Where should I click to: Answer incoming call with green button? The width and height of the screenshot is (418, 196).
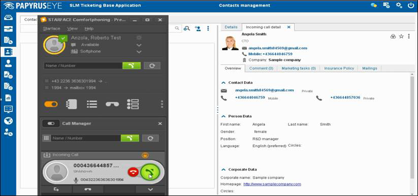pos(150,172)
